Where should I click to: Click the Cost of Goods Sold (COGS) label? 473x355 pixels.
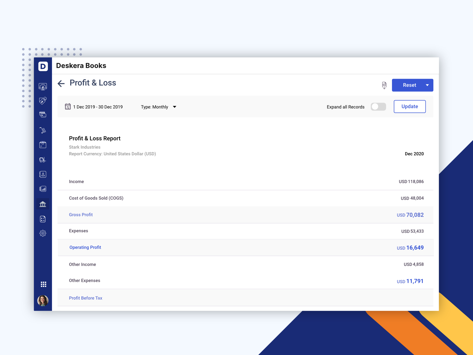[x=96, y=198]
